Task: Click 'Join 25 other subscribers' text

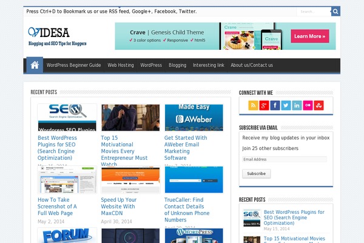Action: click(270, 148)
